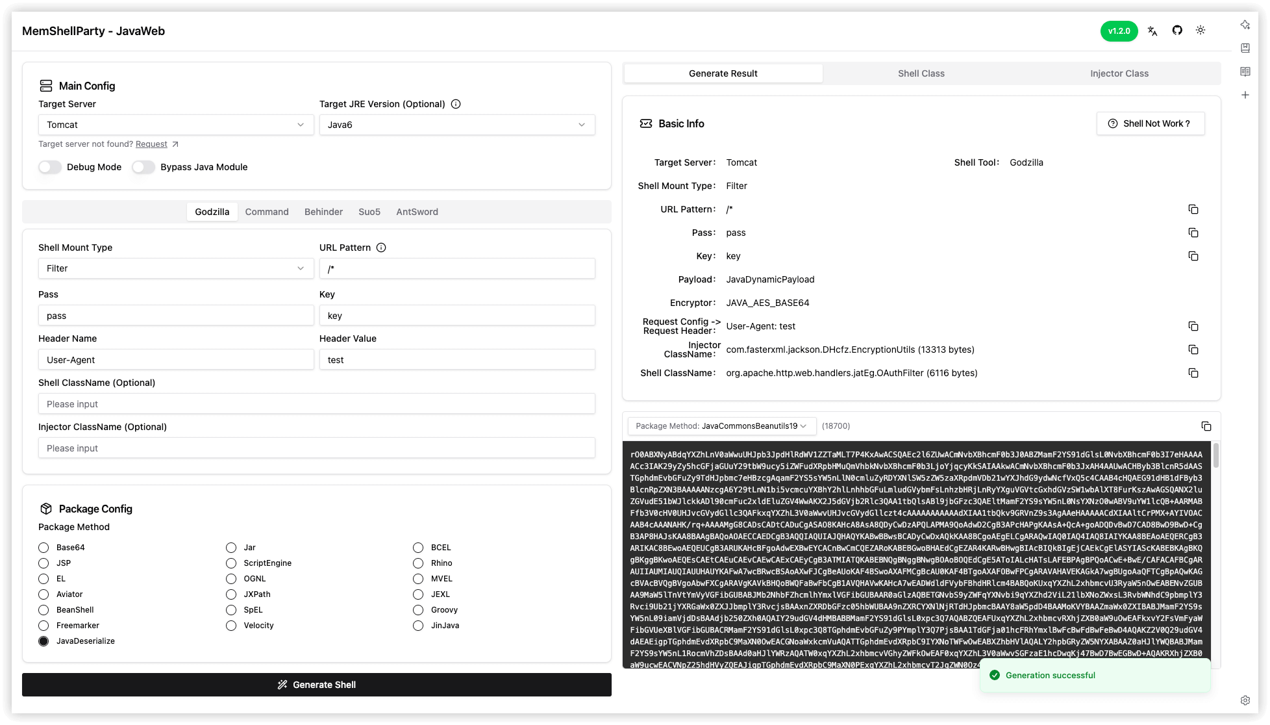Click the Main Config server icon

pyautogui.click(x=46, y=86)
